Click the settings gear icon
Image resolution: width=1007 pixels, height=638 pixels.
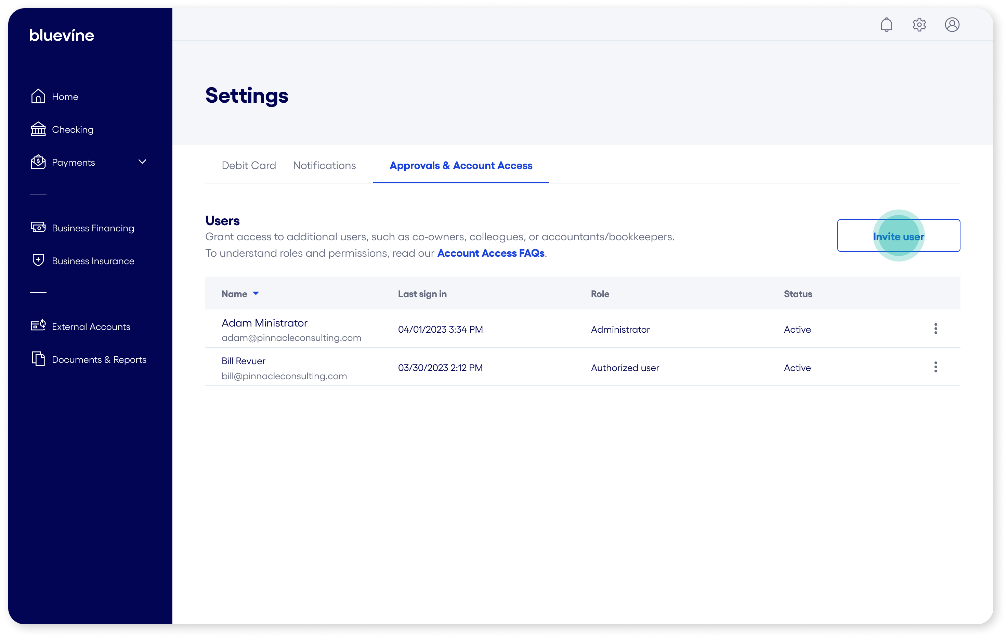919,25
